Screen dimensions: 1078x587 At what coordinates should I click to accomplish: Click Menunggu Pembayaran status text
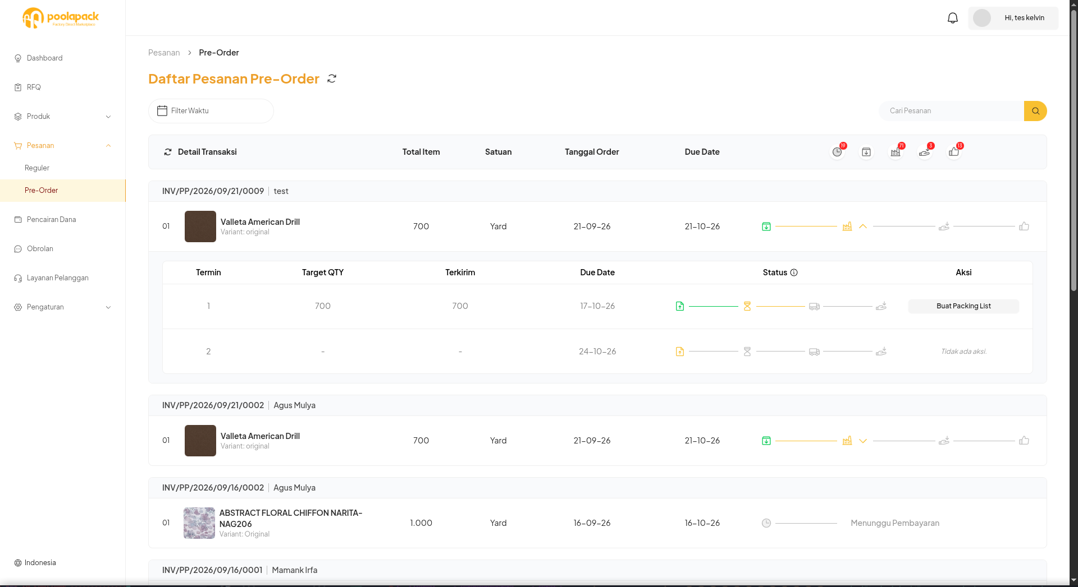pos(895,523)
